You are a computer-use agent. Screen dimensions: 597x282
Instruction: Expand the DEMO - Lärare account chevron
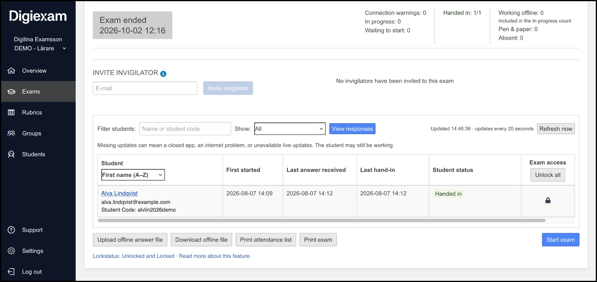pos(64,48)
